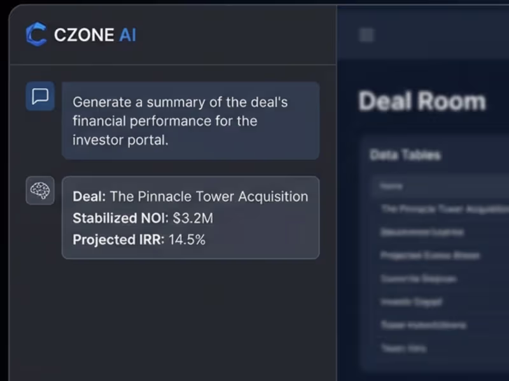Select the "Generate a summary" prompt message bubble

[190, 121]
